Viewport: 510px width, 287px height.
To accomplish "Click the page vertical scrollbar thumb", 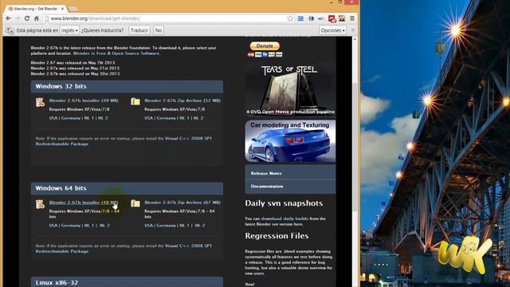I will tap(355, 147).
